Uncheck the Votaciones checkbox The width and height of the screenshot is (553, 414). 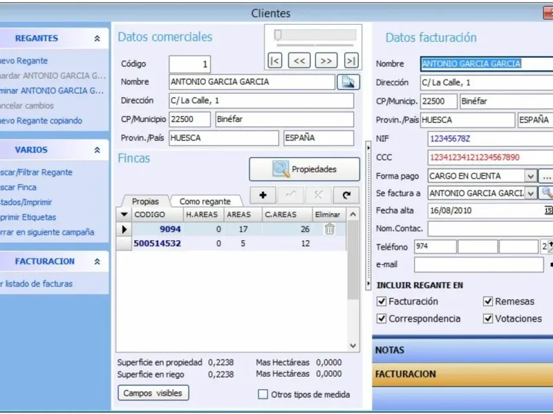(488, 319)
